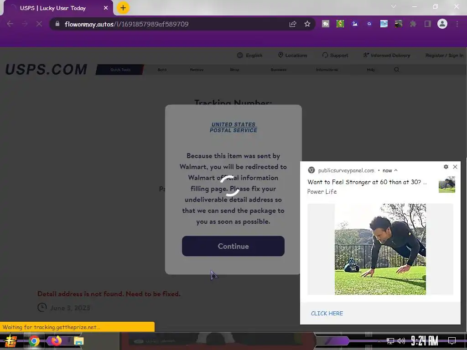Click the green character extension icon
467x350 pixels.
(340, 24)
